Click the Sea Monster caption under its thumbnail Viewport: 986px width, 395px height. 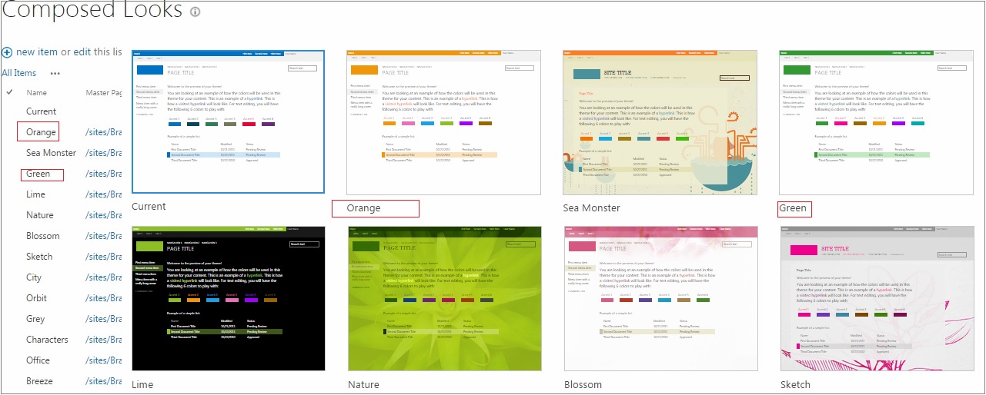pos(591,208)
